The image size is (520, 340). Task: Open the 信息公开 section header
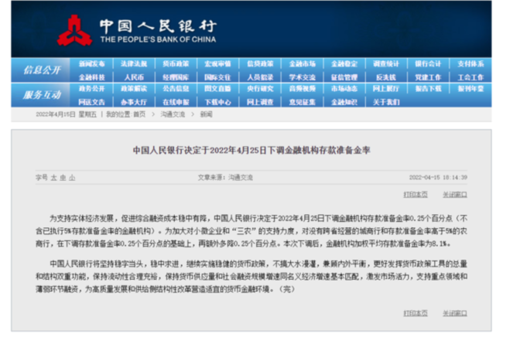[43, 70]
